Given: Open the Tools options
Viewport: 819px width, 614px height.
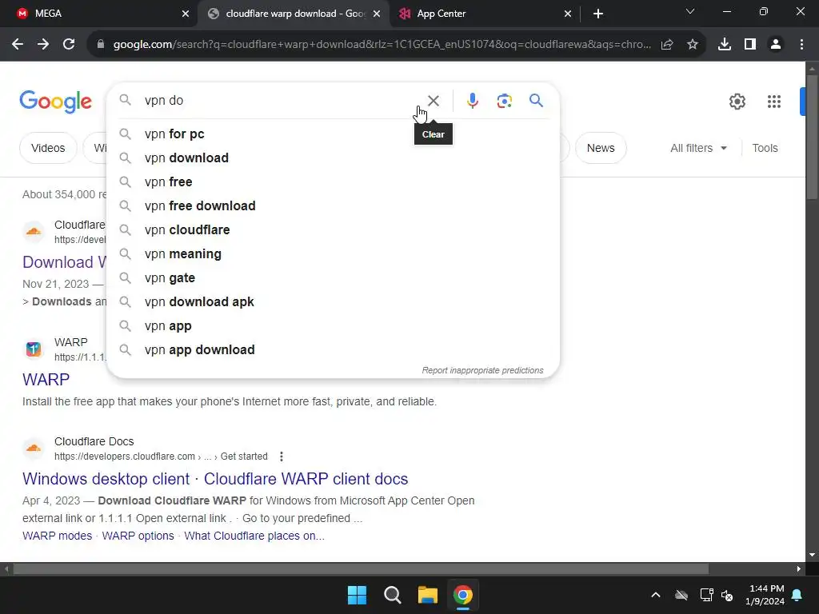Looking at the screenshot, I should click(x=765, y=148).
